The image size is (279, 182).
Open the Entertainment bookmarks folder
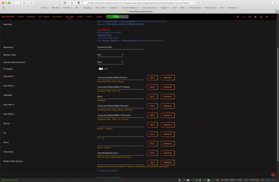(x=195, y=8)
